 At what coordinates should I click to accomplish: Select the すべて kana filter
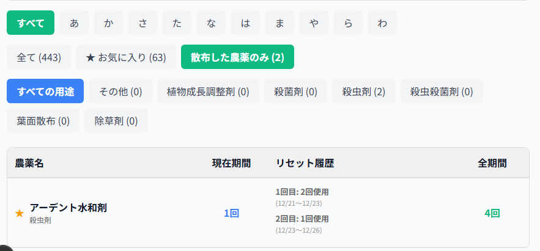coord(31,23)
